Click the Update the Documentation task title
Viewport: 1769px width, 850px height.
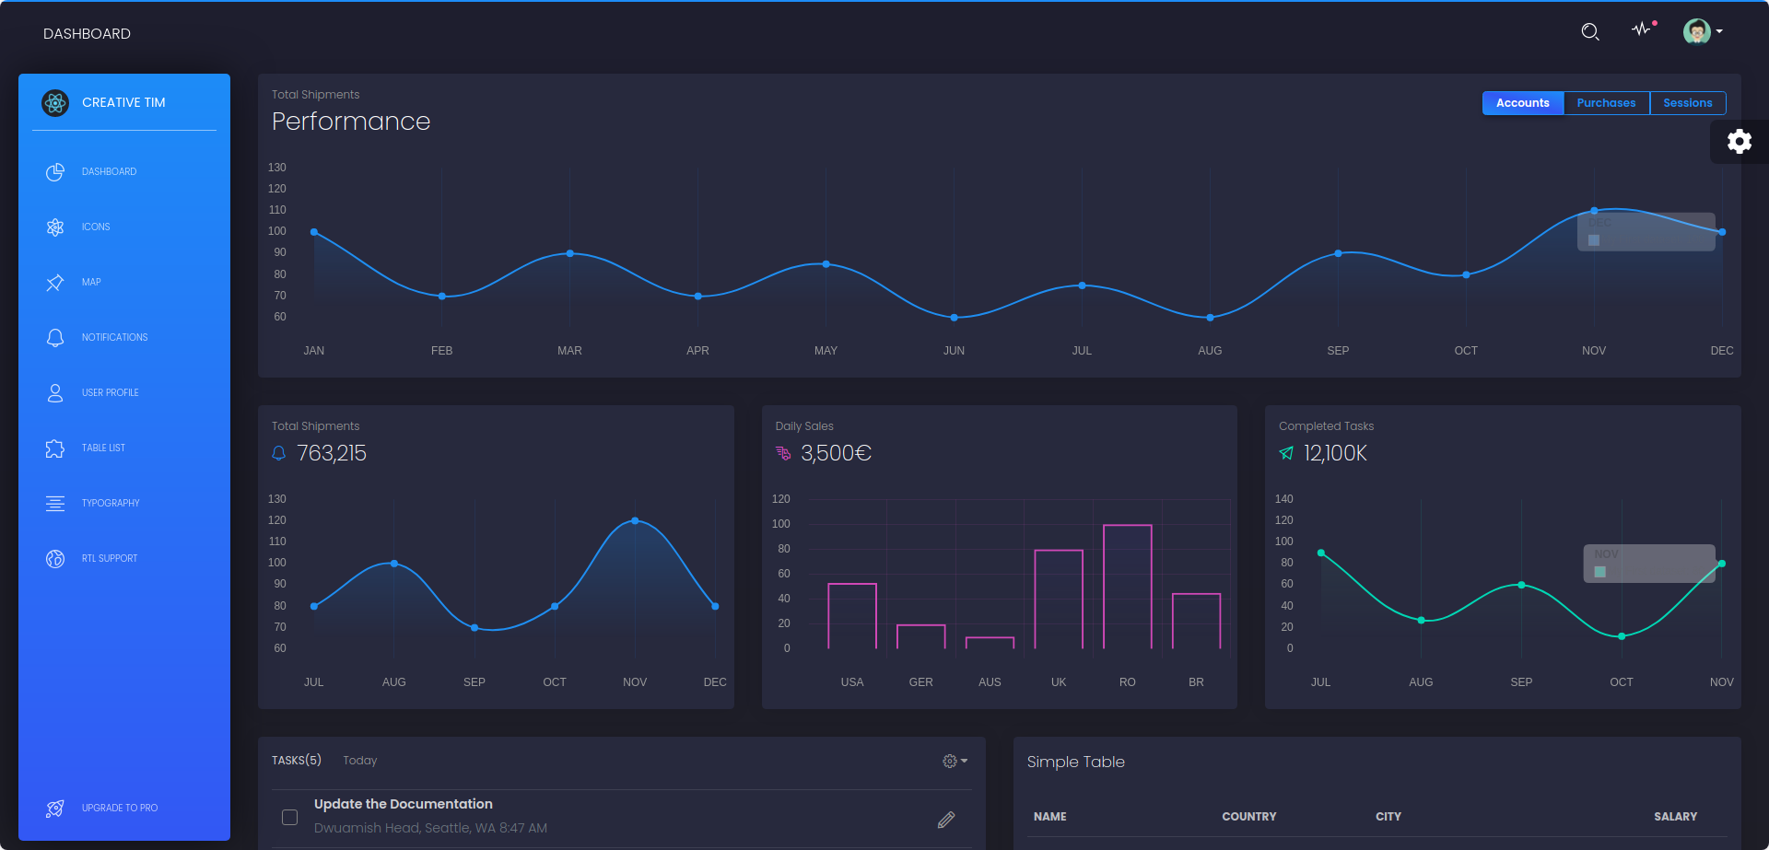click(404, 804)
